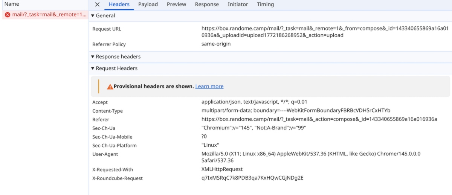Click the warning triangle icon

point(110,87)
